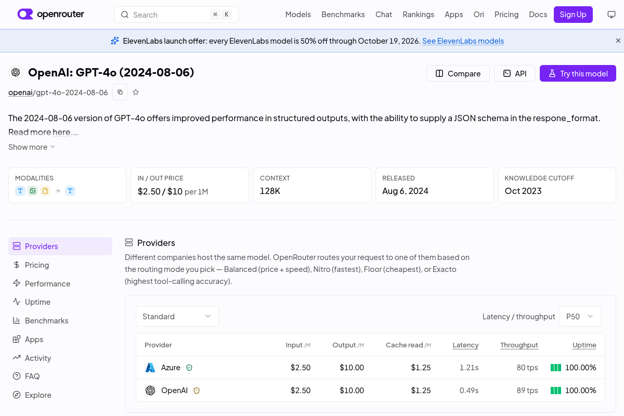624x416 pixels.
Task: Open the FAQ sidebar section
Action: [60, 376]
